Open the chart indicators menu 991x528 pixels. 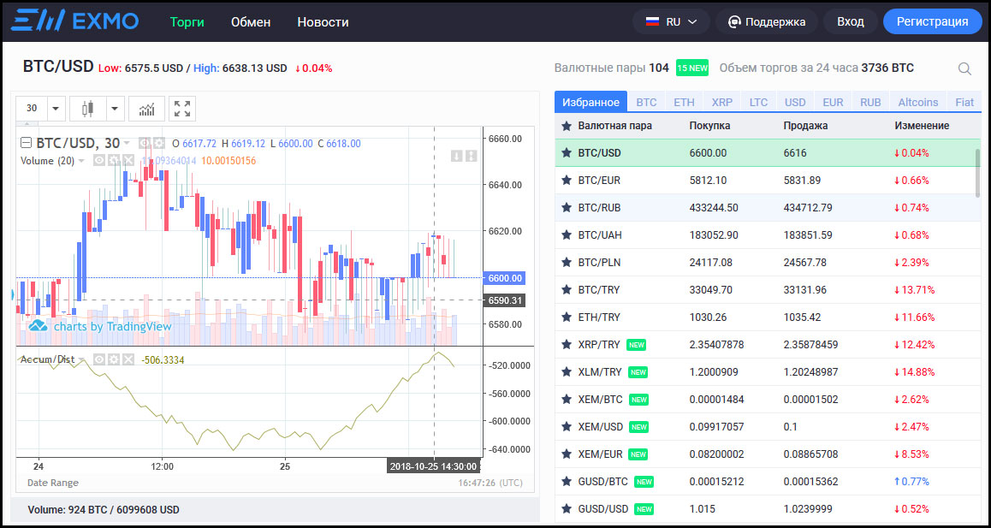tap(147, 109)
